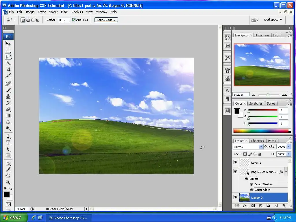The image size is (296, 222).
Task: Open the Analysis menu
Action: point(77,12)
